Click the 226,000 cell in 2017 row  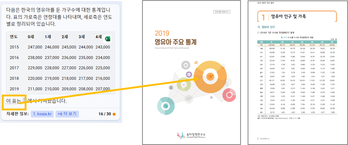pyautogui.click(x=86, y=68)
